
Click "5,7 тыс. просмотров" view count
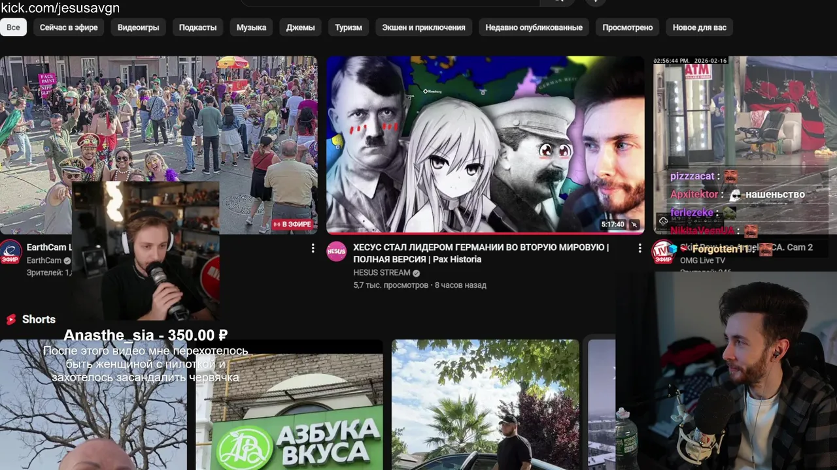coord(391,285)
